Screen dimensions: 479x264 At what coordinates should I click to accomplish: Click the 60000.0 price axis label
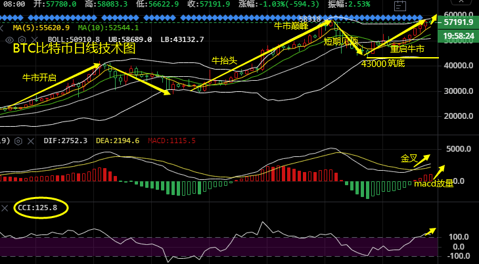459,14
